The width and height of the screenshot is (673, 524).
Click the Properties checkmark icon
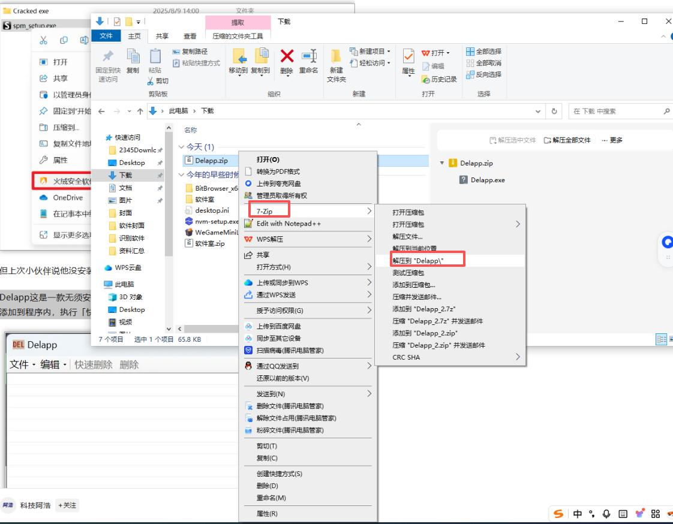(x=408, y=56)
